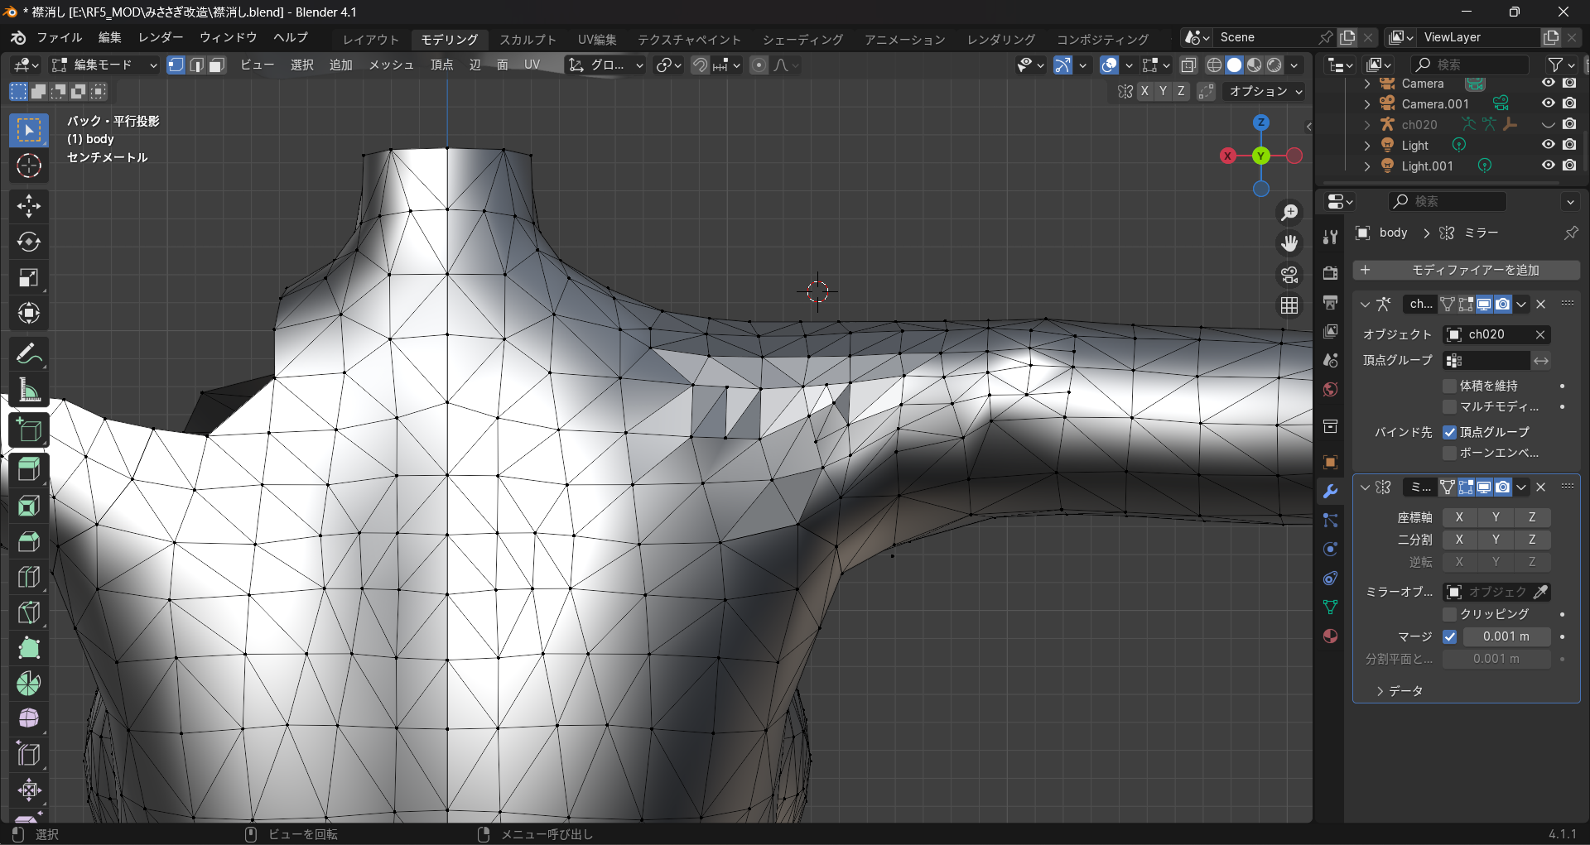Toggle camera view in viewport
This screenshot has width=1590, height=845.
point(1289,275)
